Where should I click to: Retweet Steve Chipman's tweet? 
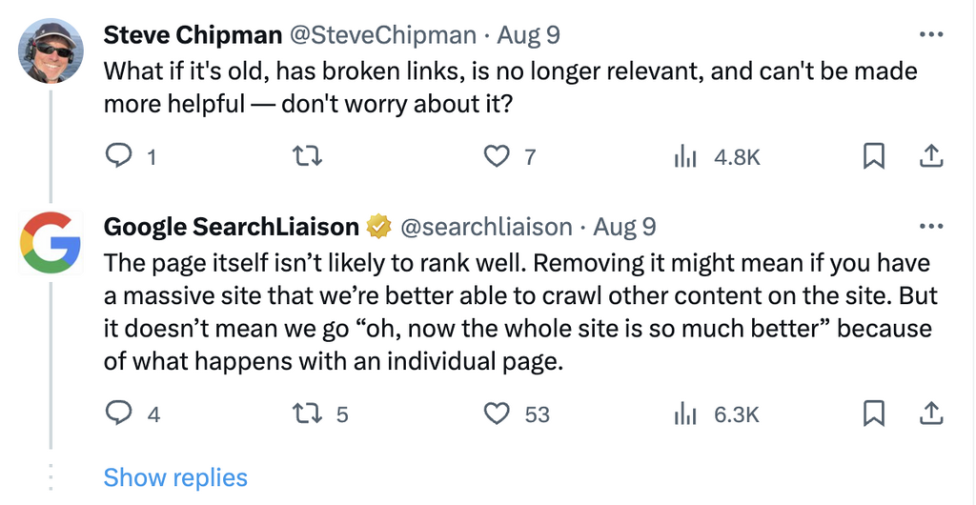309,155
